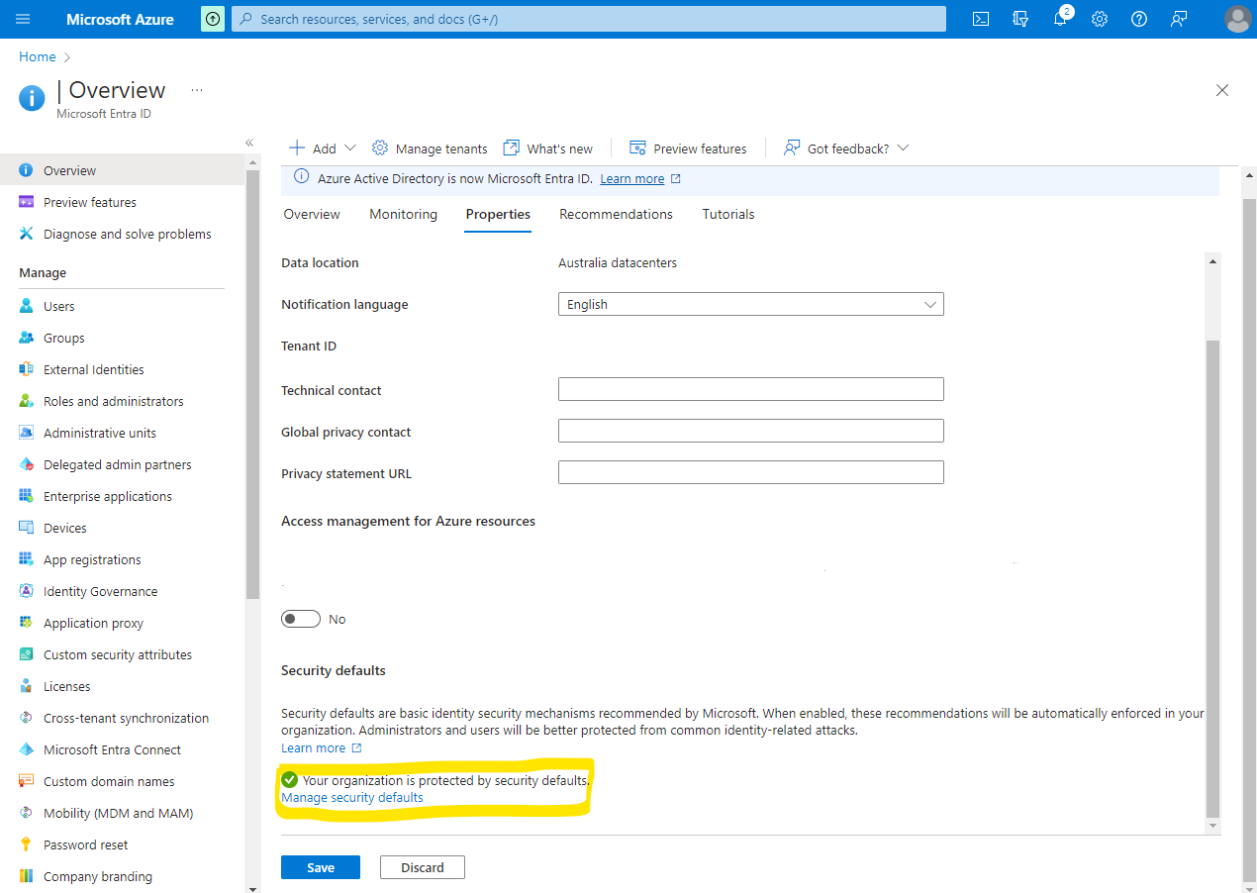1257x893 pixels.
Task: Click the Feedback person icon in header
Action: pos(1179,19)
